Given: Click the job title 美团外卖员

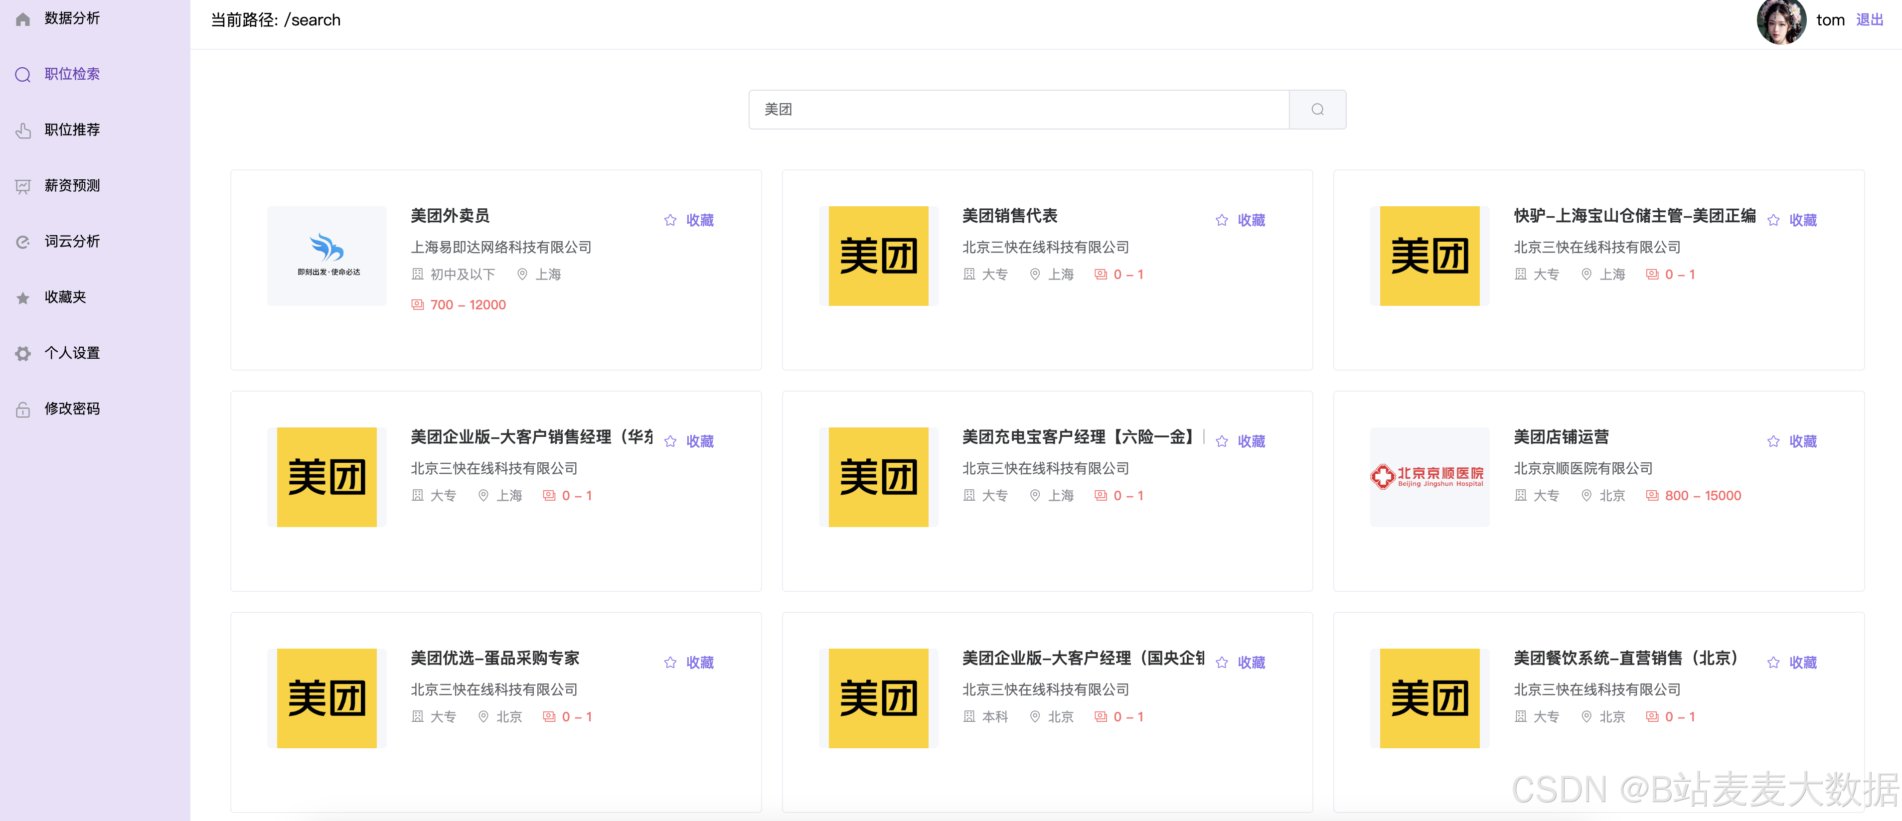Looking at the screenshot, I should [450, 216].
